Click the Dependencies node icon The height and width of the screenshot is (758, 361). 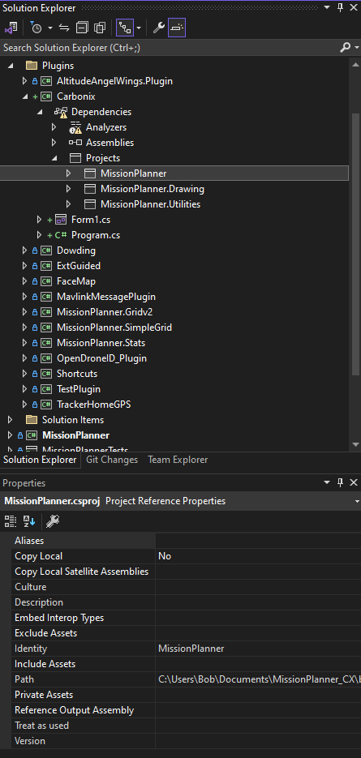(61, 112)
